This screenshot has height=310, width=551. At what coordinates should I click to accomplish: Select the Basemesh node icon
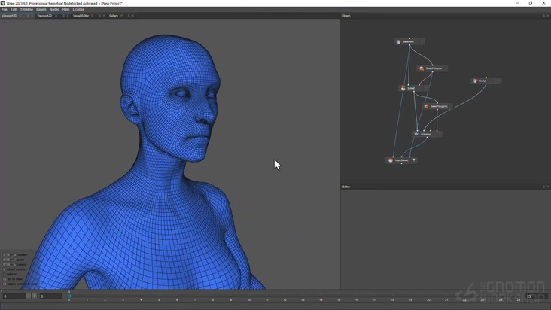[x=398, y=42]
